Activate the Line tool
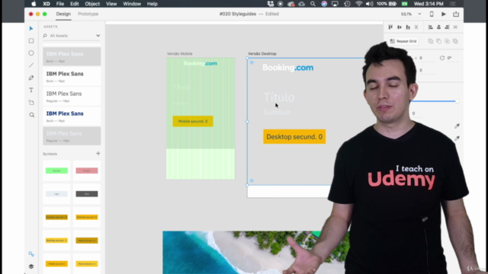This screenshot has width=488, height=274. tap(31, 65)
